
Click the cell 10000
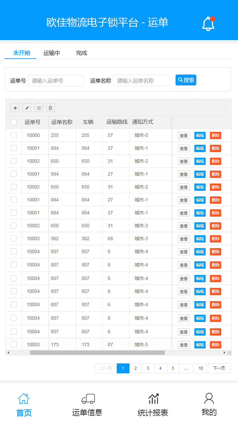[33, 135]
